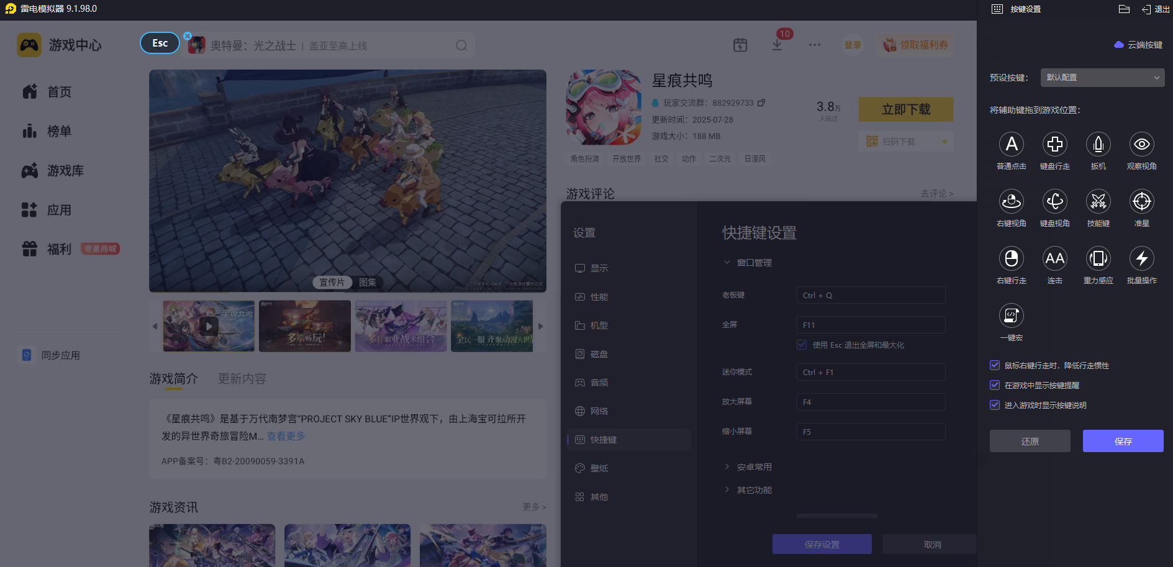Screen dimensions: 1173x567
Task: Collapse the 窗口管理 section
Action: click(x=748, y=263)
